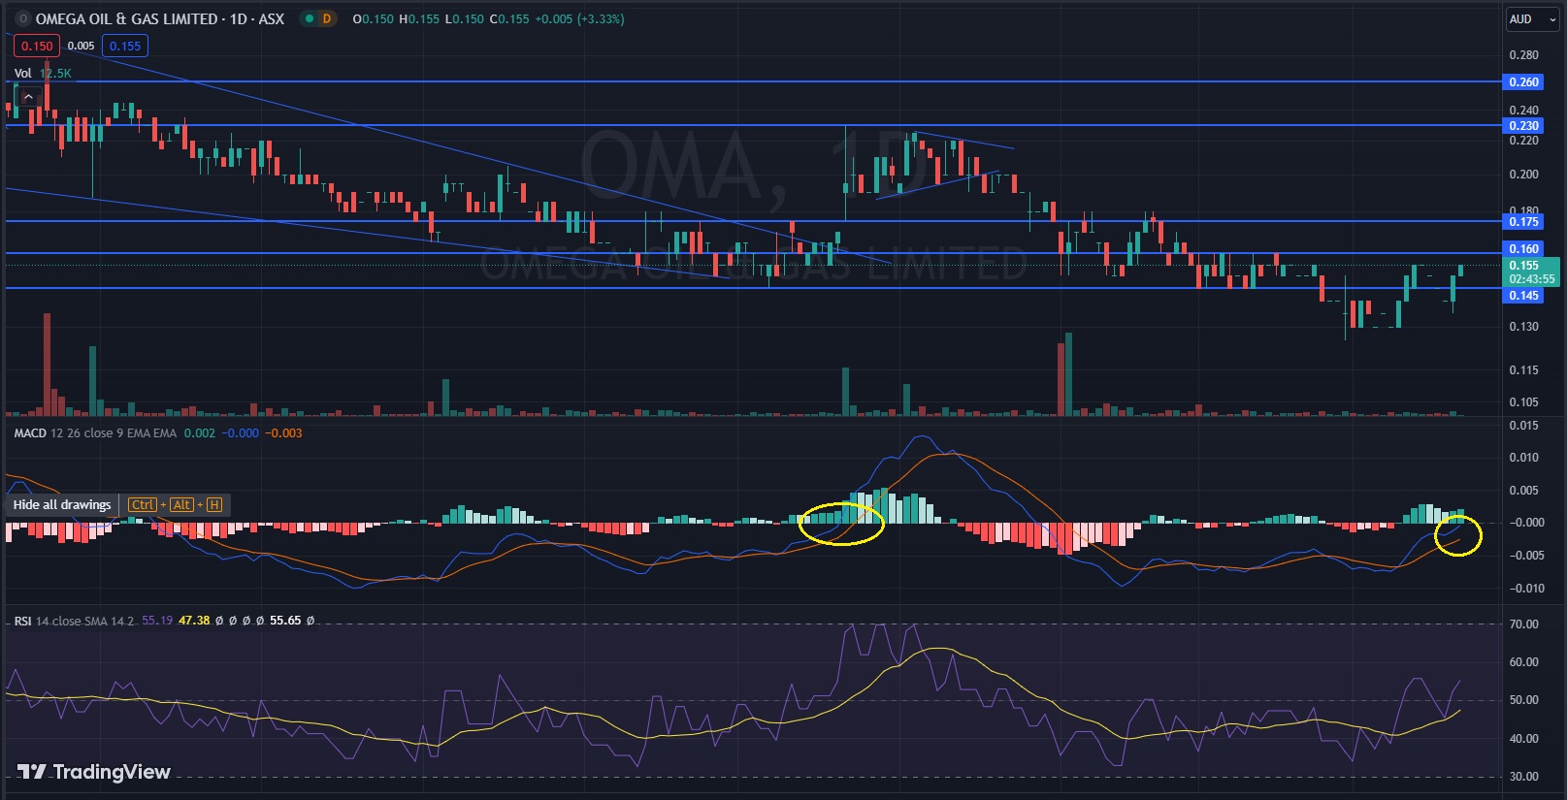Screen dimensions: 1567x800
Task: Click the RSI SMA value 47.38
Action: click(194, 621)
